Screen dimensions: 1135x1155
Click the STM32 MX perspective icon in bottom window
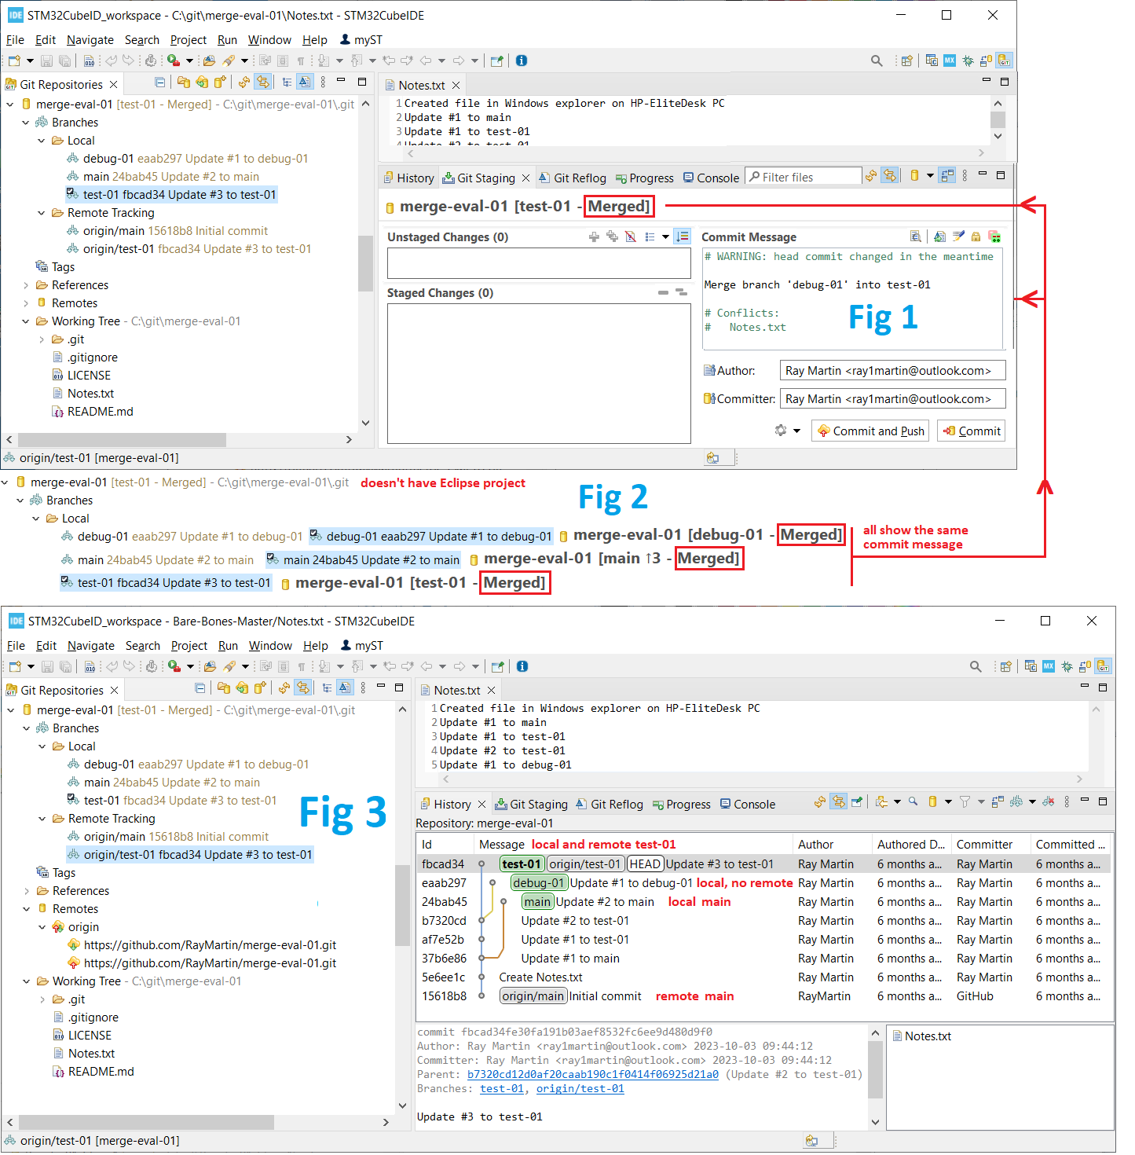(1049, 666)
